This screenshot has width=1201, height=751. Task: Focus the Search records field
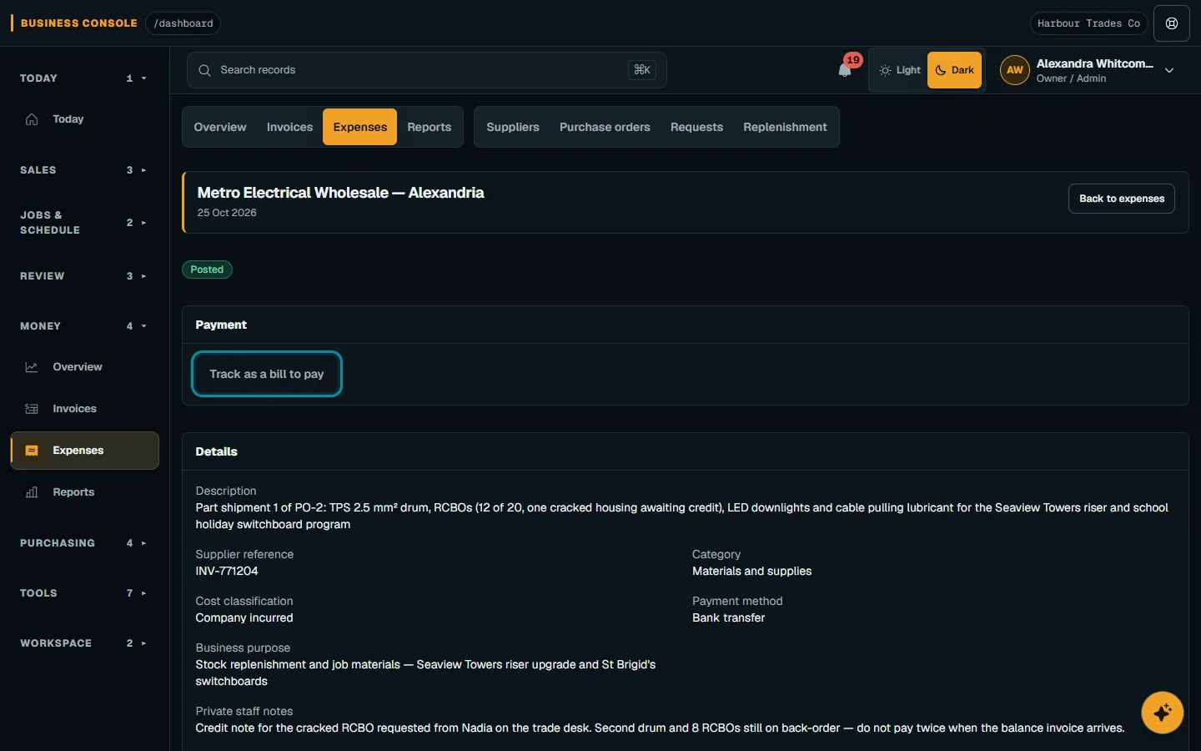click(x=426, y=70)
